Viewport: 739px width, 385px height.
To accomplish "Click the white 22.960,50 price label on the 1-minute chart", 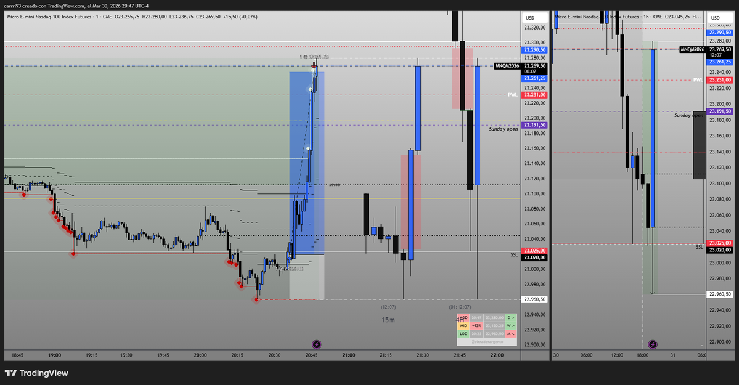I will tap(534, 299).
